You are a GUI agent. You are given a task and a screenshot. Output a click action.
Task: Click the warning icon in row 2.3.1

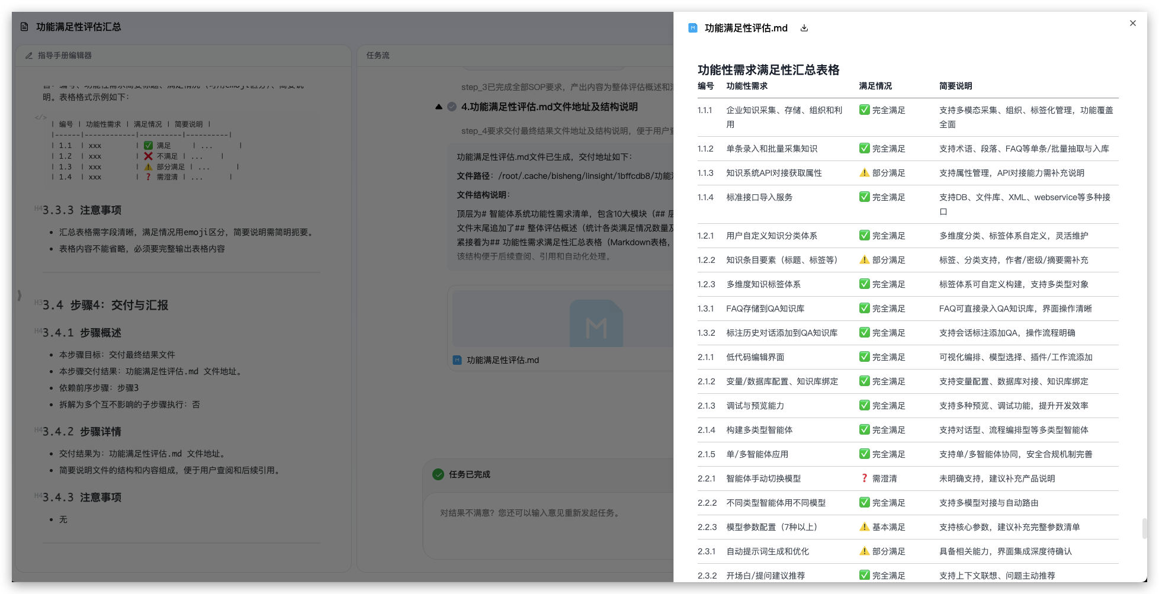865,551
